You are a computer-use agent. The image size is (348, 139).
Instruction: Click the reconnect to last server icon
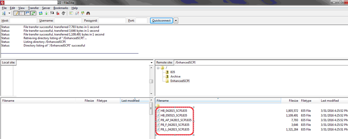(x=63, y=13)
